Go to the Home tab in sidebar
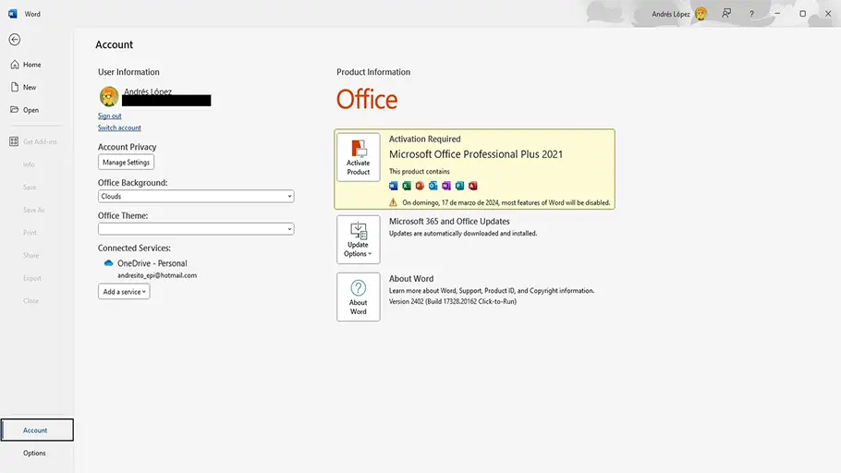Screen dimensions: 841x473 (31, 65)
